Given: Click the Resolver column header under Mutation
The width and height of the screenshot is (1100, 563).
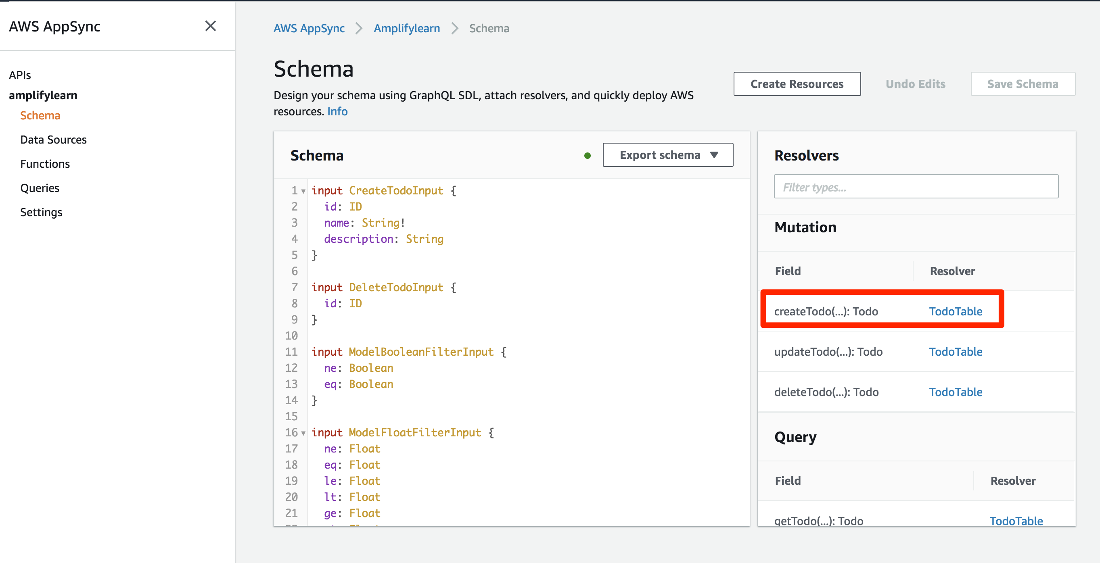Looking at the screenshot, I should click(952, 271).
